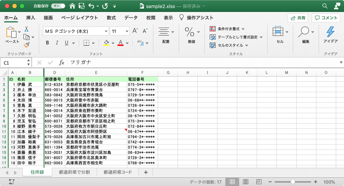This screenshot has width=344, height=186.
Task: Open the number format (数値) icon
Action: (x=189, y=32)
